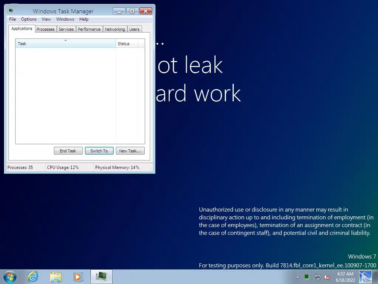Viewport: 378px width, 284px height.
Task: Switch to the Users tab
Action: [134, 29]
